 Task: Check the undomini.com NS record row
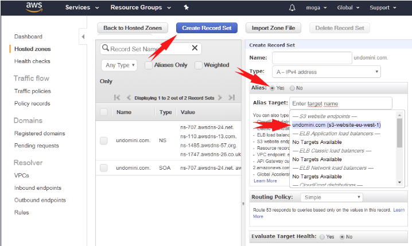pyautogui.click(x=104, y=140)
